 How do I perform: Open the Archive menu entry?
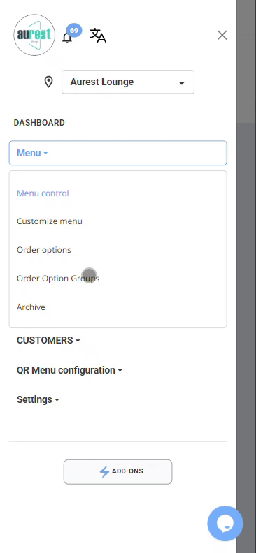pyautogui.click(x=31, y=307)
